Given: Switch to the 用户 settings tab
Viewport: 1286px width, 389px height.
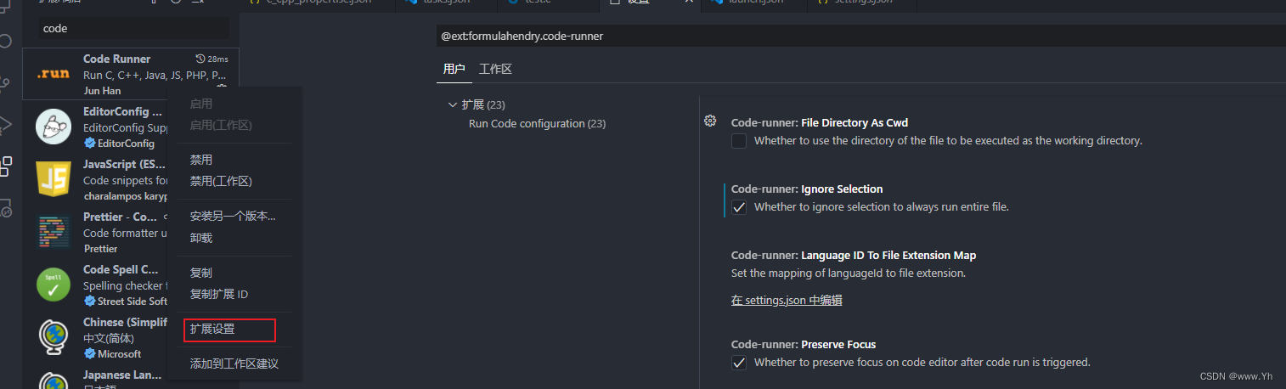Looking at the screenshot, I should click(454, 69).
